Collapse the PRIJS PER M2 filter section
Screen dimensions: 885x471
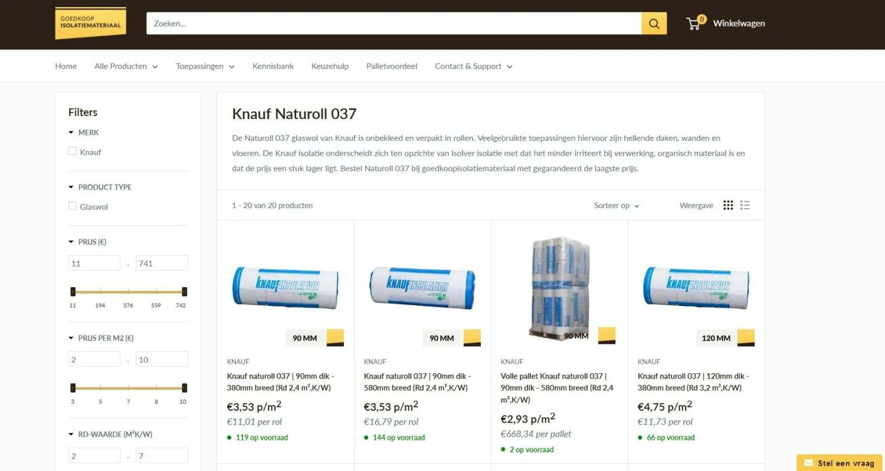(x=101, y=338)
